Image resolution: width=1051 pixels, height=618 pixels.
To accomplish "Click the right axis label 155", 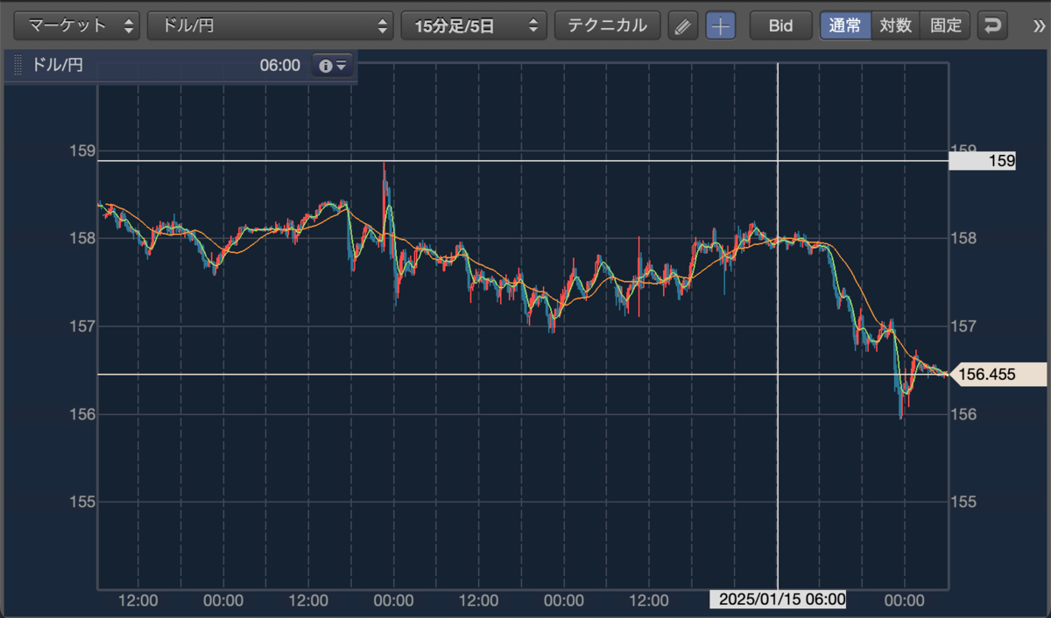I will [964, 502].
